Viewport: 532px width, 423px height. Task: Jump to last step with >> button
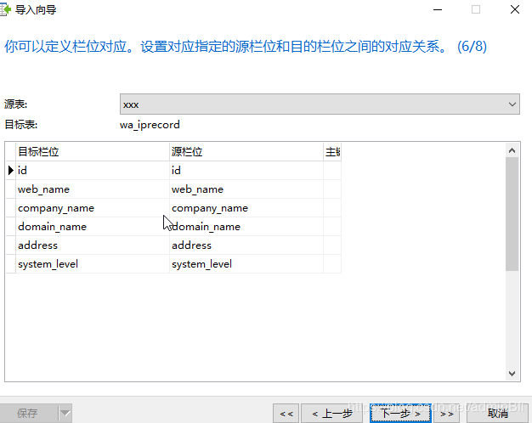pyautogui.click(x=446, y=414)
